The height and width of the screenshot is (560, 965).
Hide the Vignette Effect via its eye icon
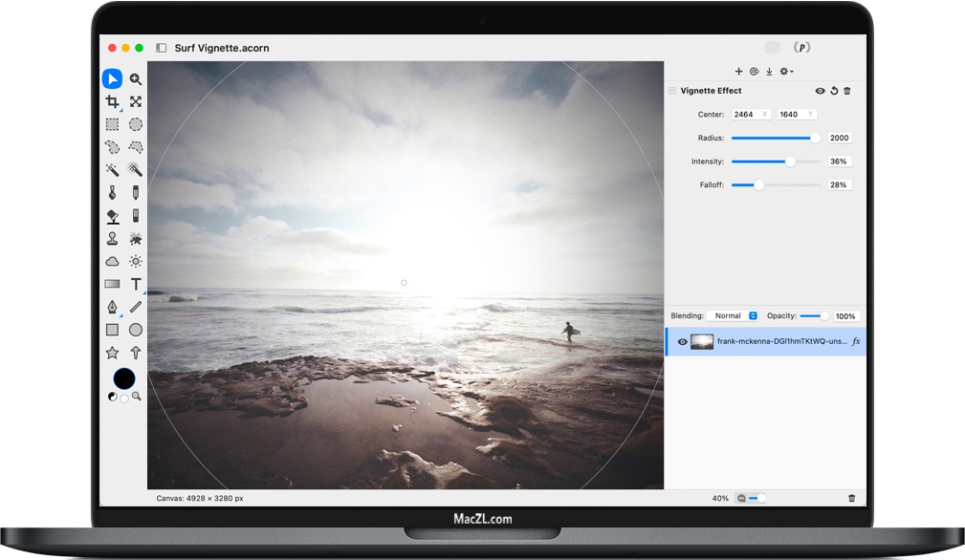coord(820,90)
